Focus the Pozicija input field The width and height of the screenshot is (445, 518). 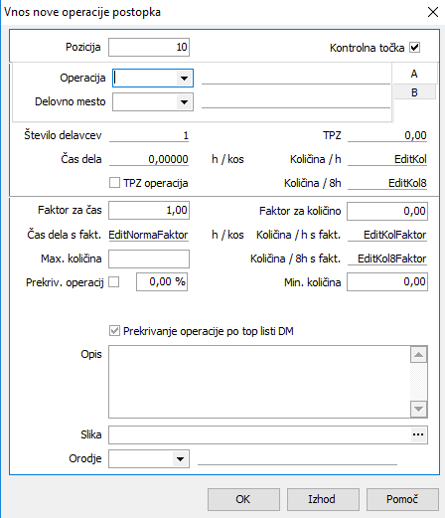pos(149,47)
